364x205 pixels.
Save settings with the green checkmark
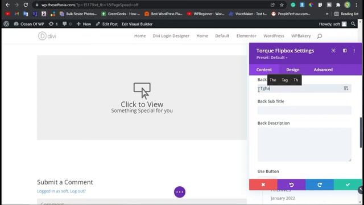(348, 184)
